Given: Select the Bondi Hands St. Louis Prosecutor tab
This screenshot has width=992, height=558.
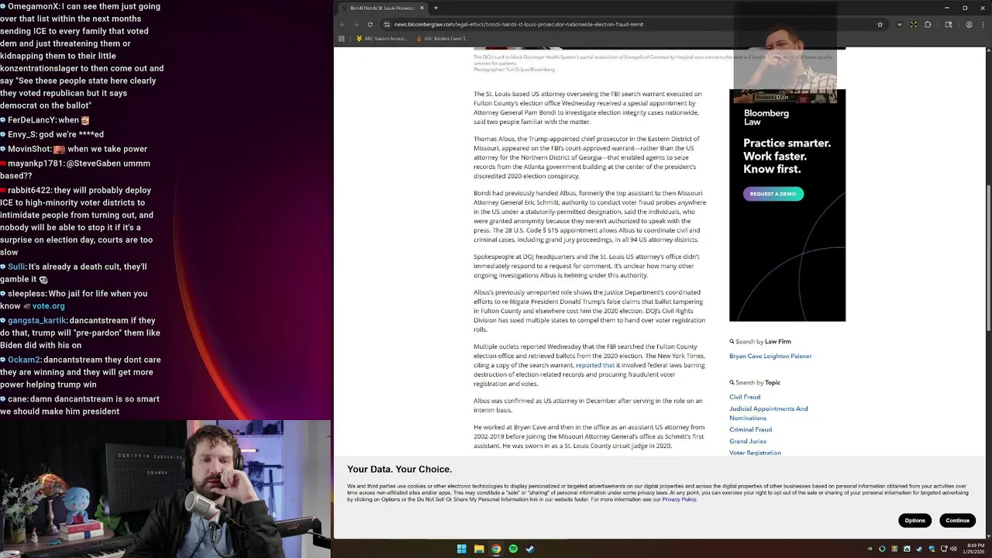Looking at the screenshot, I should [x=381, y=8].
